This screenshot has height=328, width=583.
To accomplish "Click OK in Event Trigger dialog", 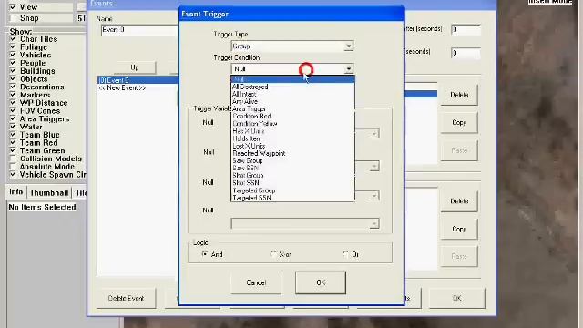I will [321, 282].
